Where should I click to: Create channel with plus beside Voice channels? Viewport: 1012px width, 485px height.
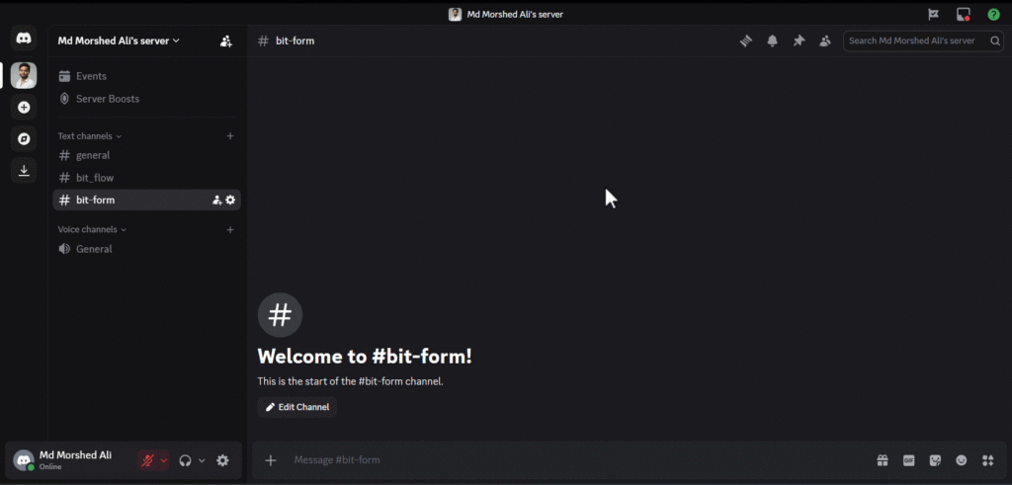point(229,229)
